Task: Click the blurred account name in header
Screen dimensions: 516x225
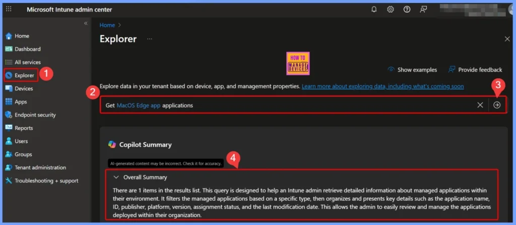Action: 473,10
